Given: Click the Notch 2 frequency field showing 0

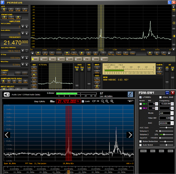Looking at the screenshot, I should (165, 108).
